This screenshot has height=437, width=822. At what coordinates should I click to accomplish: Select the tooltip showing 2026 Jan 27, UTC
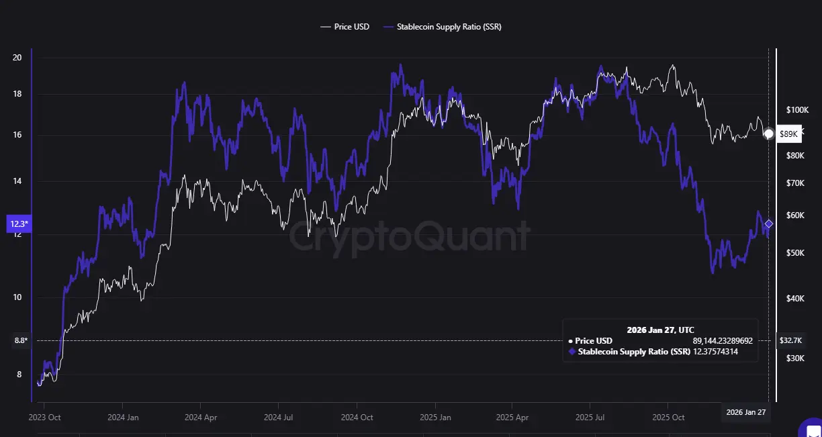tap(660, 340)
